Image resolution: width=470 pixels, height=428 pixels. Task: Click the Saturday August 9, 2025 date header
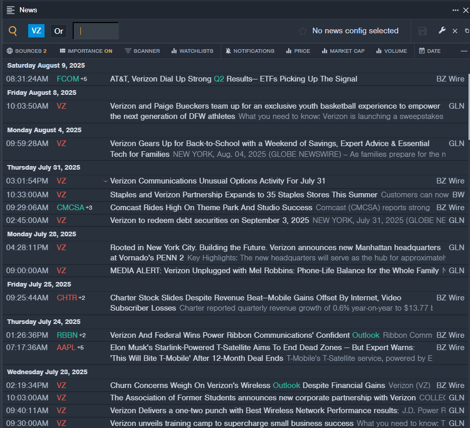point(46,66)
